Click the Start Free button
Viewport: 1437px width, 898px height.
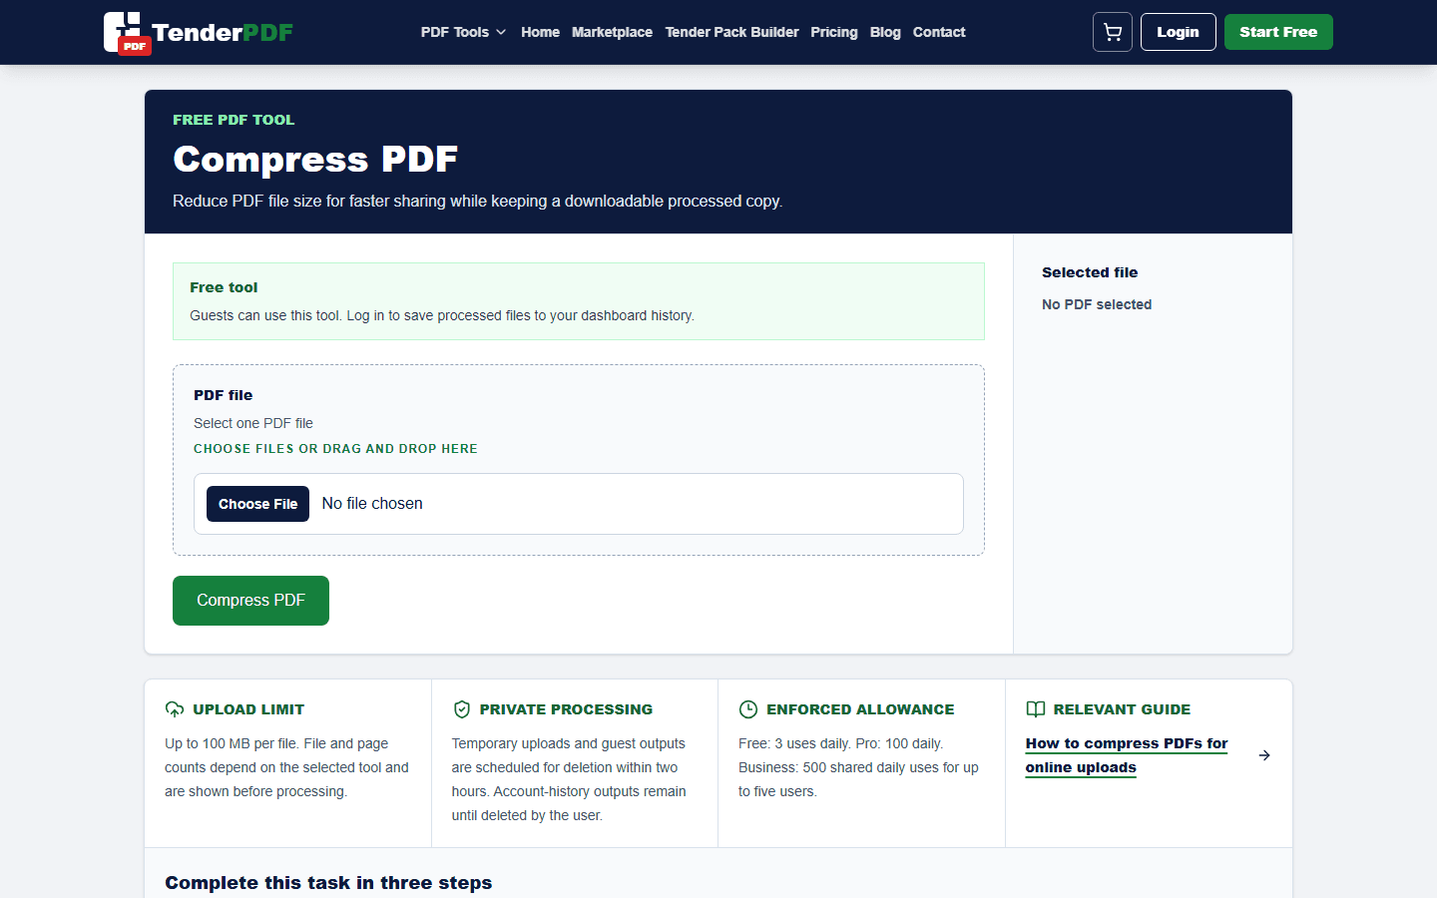1278,32
